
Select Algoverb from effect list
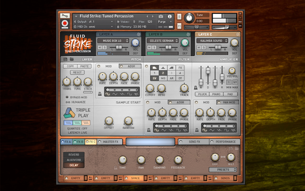pyautogui.click(x=74, y=160)
